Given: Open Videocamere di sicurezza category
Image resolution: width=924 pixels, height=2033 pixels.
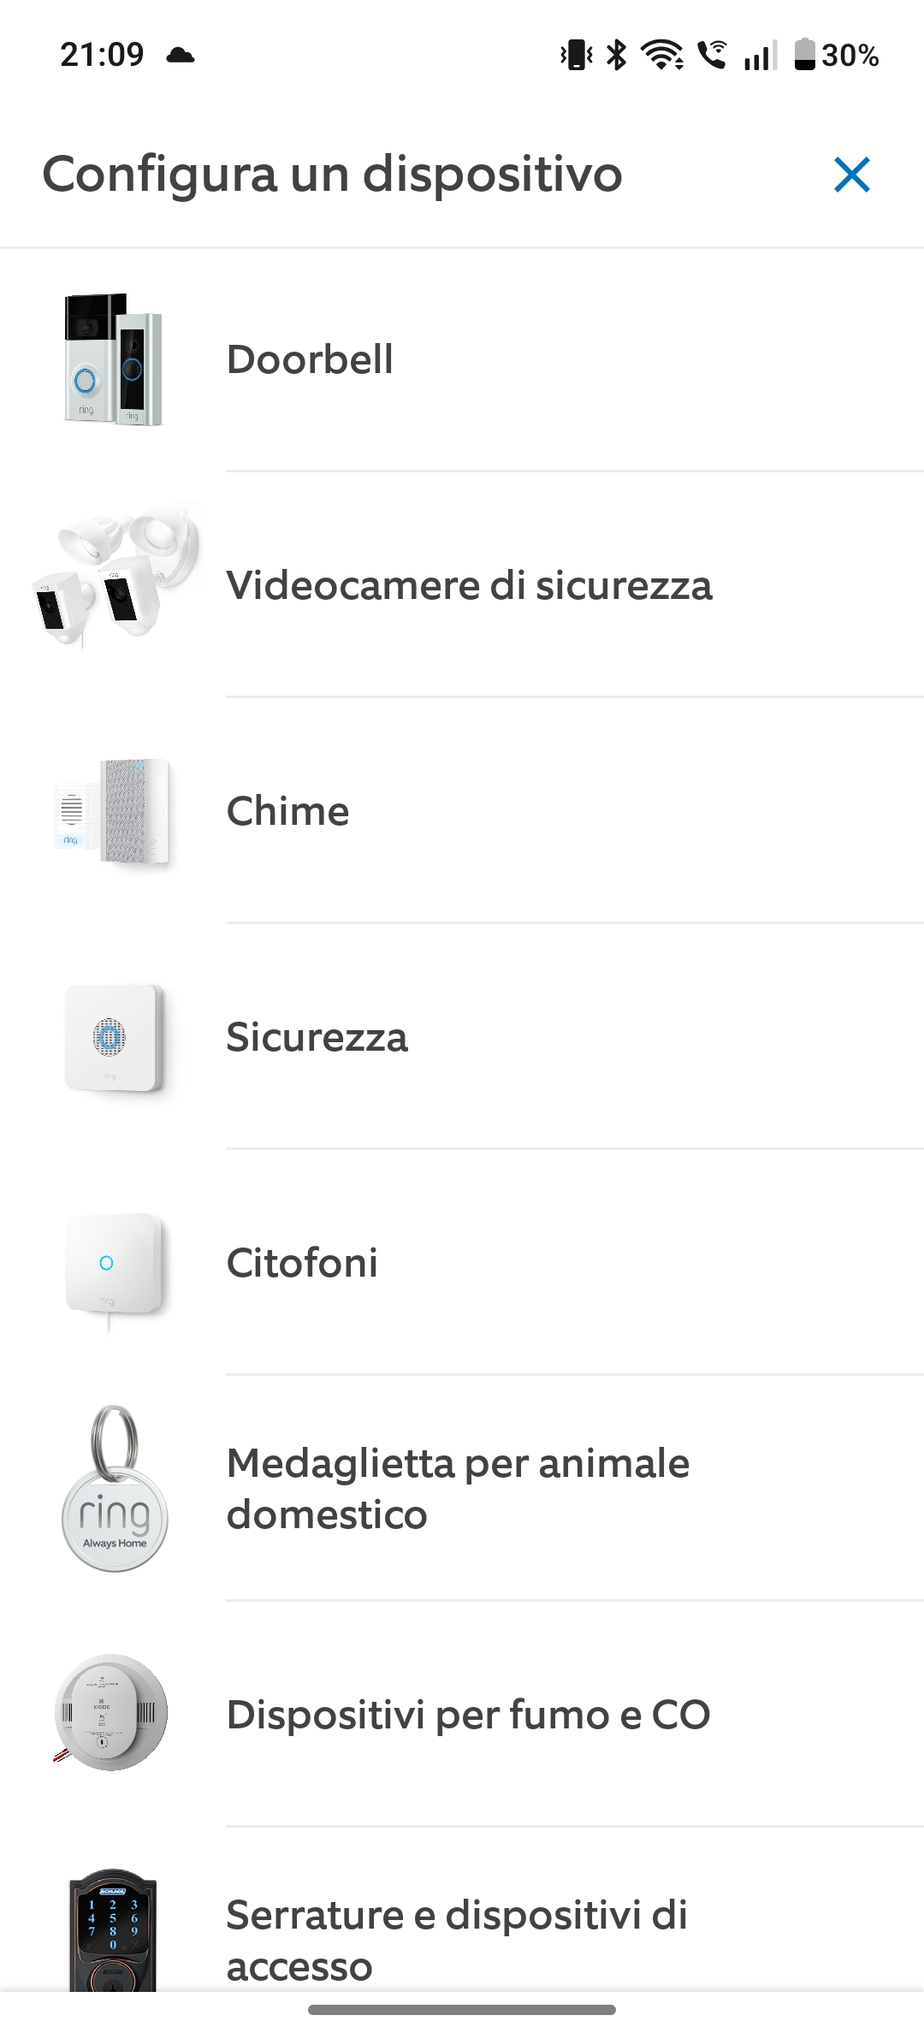Looking at the screenshot, I should 469,586.
